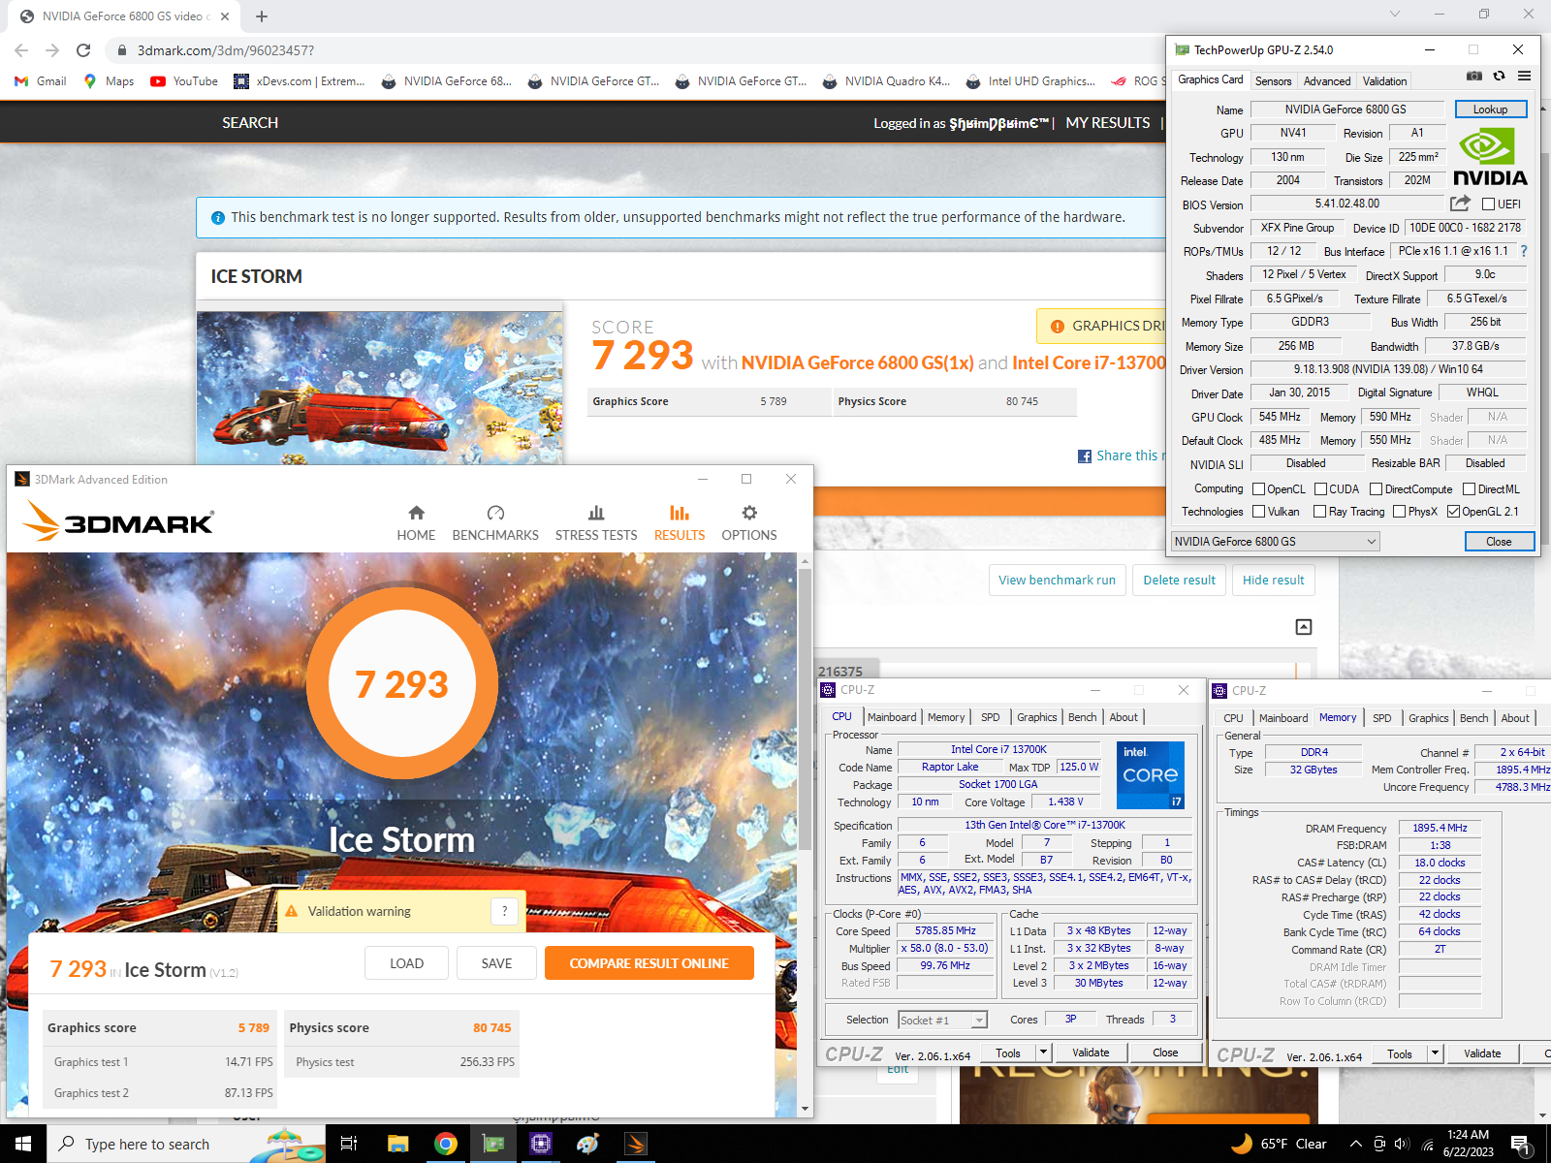Click LOAD button in 3DMark
The width and height of the screenshot is (1551, 1163).
point(406,963)
